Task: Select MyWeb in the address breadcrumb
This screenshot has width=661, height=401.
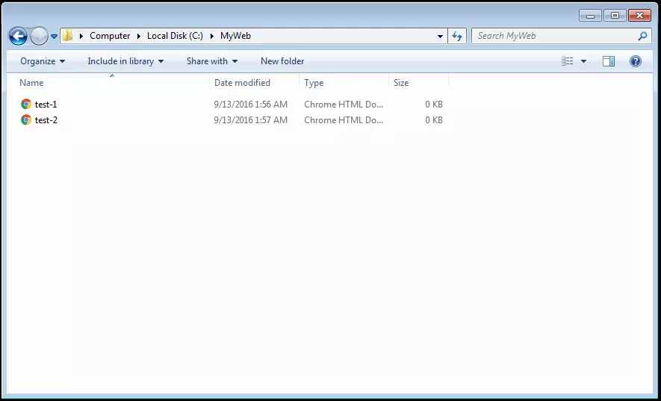Action: 236,36
